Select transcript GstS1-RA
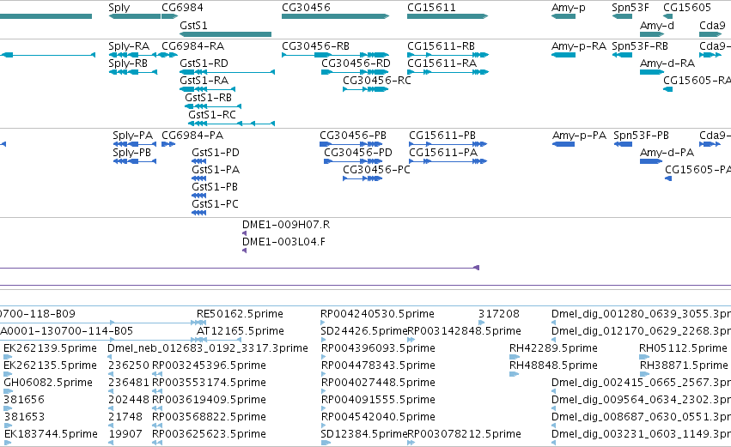 208,89
